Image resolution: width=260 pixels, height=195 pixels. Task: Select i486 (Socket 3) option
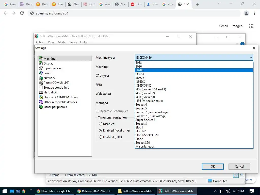194,97
